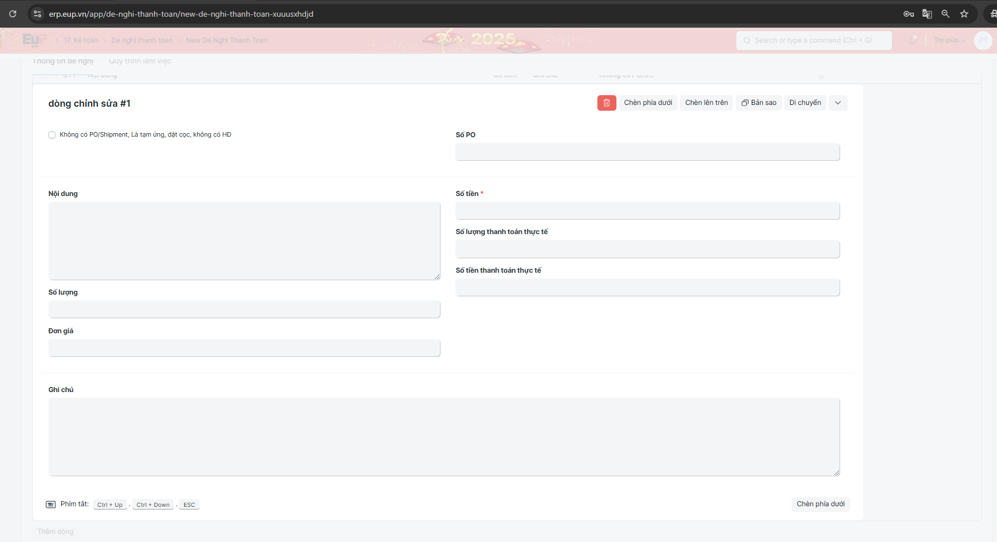Open the PT user avatar menu
This screenshot has width=997, height=542.
(983, 40)
